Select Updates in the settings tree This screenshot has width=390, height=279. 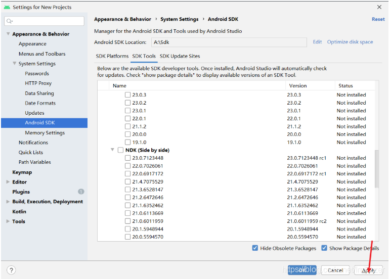pyautogui.click(x=34, y=113)
